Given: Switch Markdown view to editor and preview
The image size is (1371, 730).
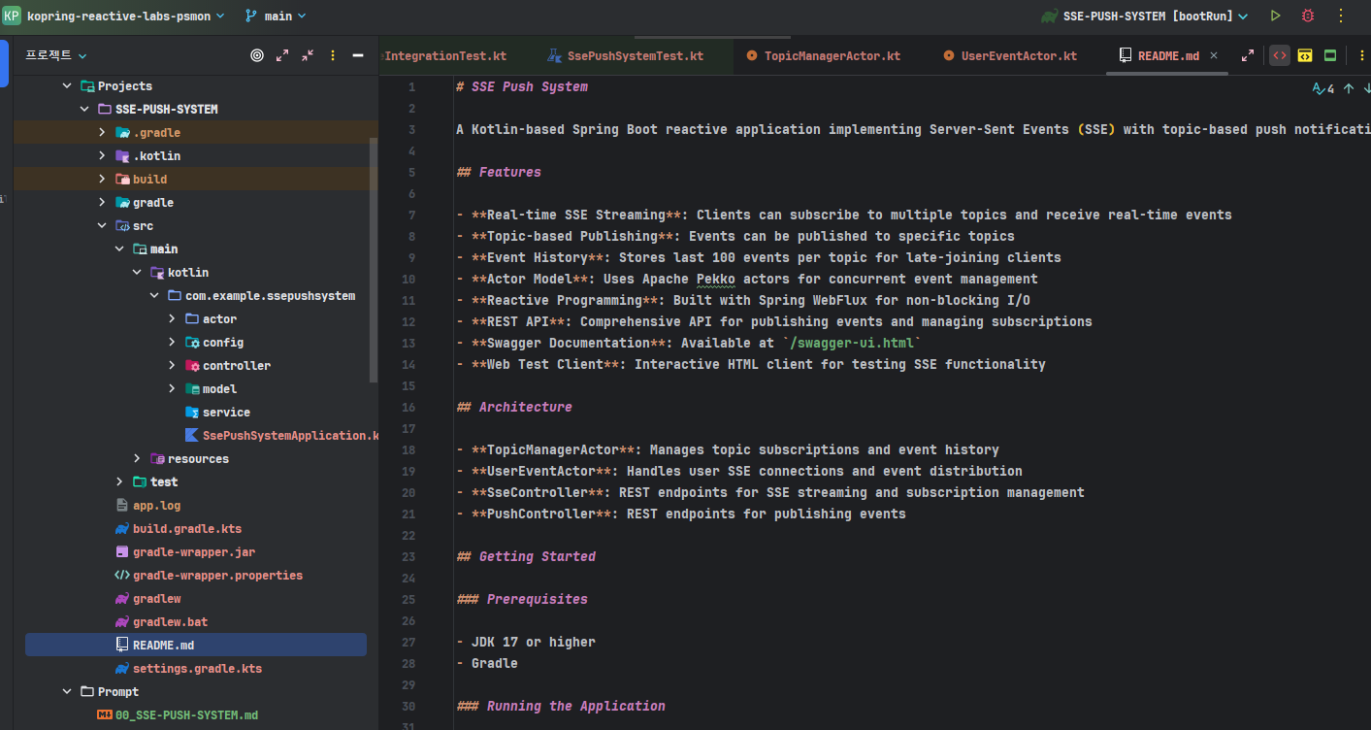Looking at the screenshot, I should [x=1305, y=55].
